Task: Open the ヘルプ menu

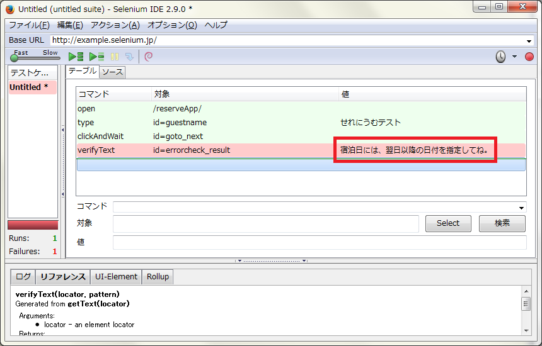Action: [216, 25]
